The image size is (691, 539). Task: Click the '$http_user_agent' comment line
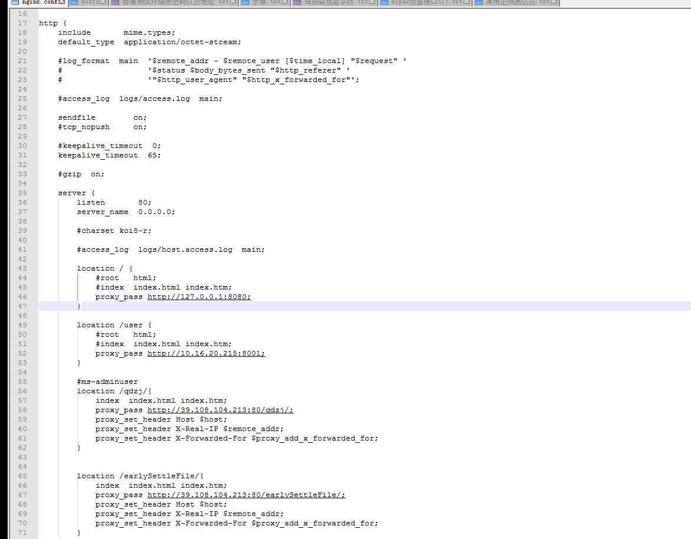pos(208,80)
